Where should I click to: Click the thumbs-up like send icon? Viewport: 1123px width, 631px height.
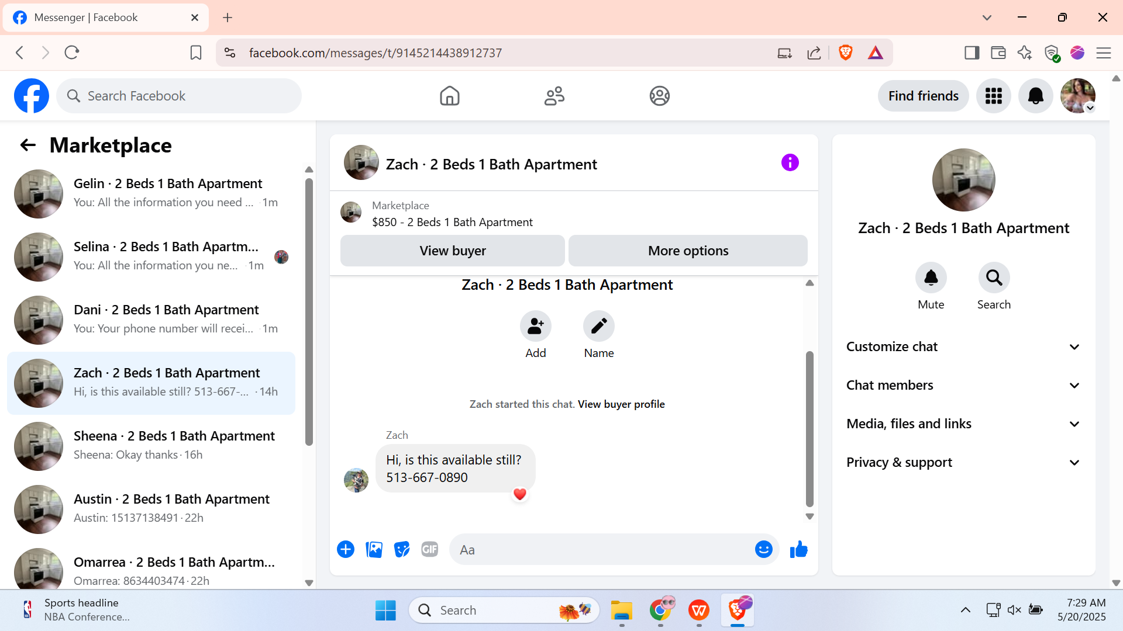point(798,550)
